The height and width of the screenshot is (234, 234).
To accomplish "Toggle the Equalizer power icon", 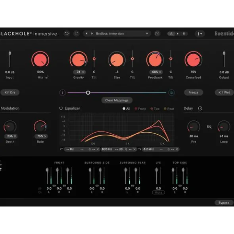I will point(61,108).
